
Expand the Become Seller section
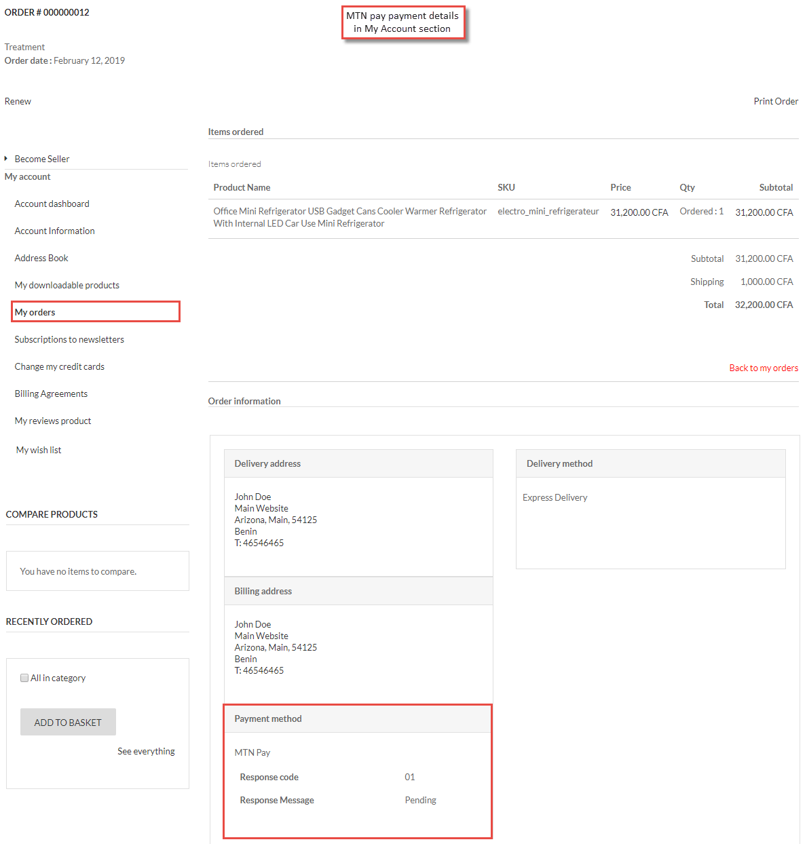tap(41, 159)
